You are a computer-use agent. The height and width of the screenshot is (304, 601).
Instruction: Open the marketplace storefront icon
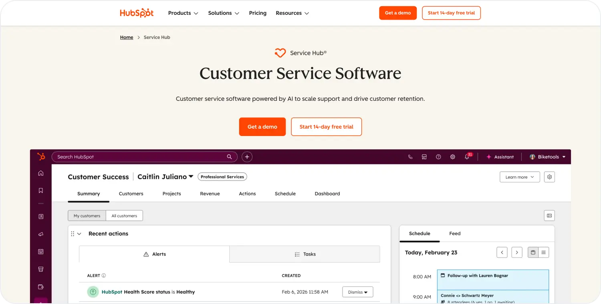click(x=424, y=157)
